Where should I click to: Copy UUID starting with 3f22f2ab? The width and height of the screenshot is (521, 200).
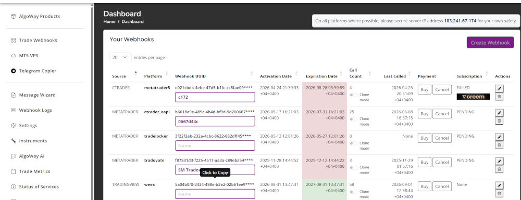tap(213, 136)
